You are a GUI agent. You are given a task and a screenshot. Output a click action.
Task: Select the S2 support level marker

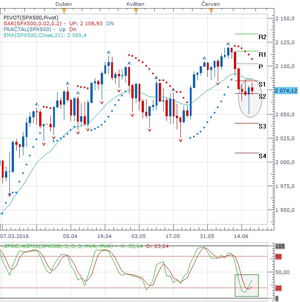pyautogui.click(x=263, y=96)
